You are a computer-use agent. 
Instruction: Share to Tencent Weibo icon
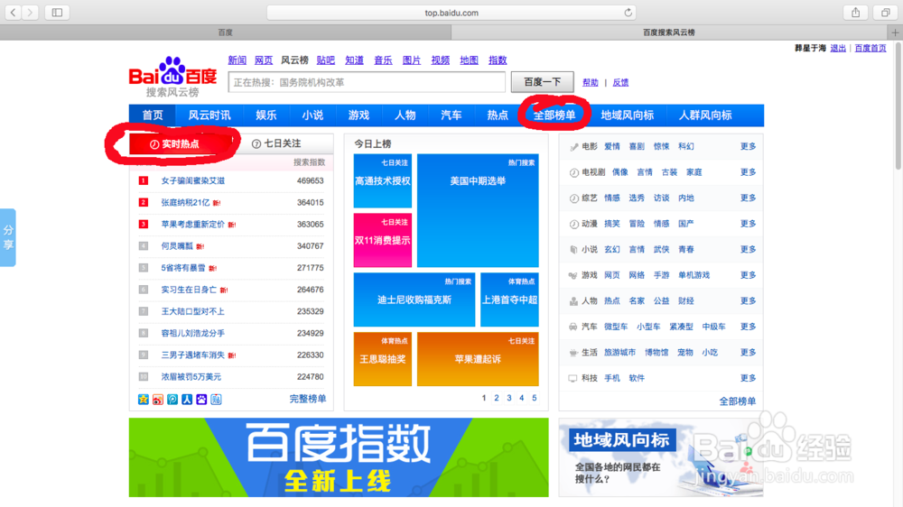click(172, 400)
